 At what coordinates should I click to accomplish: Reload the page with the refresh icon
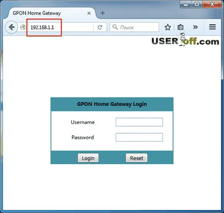[100, 27]
